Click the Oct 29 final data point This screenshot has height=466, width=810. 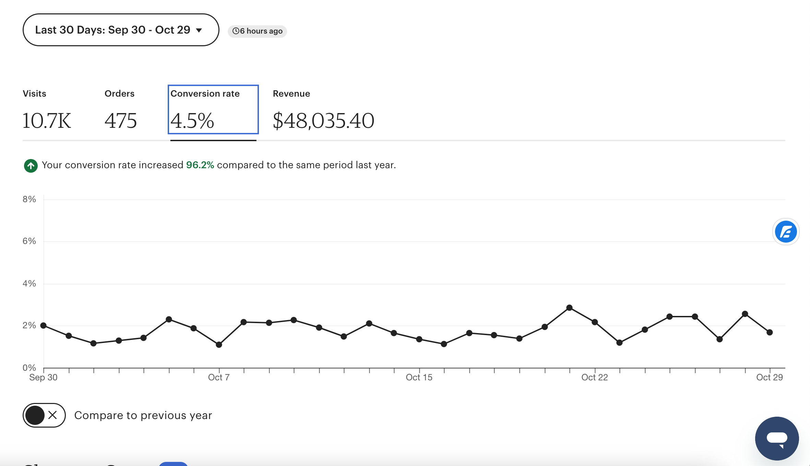point(770,332)
